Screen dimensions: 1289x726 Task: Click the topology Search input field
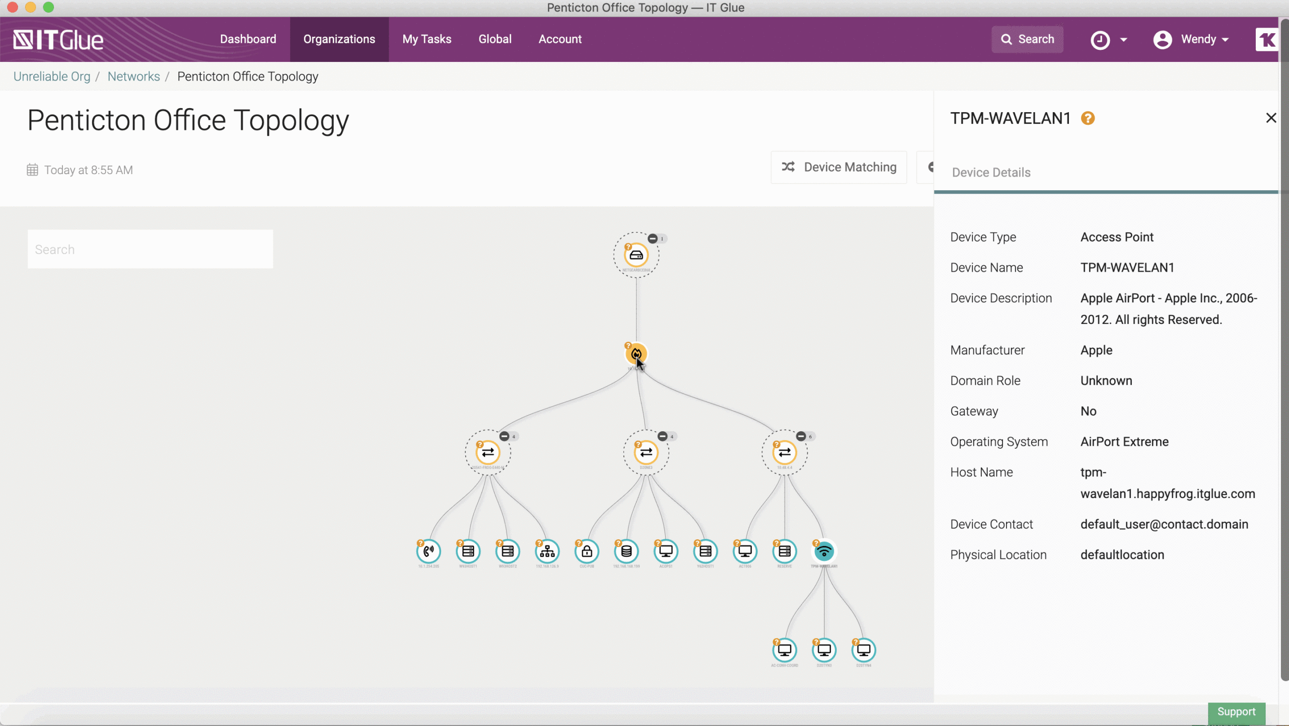[x=150, y=250]
